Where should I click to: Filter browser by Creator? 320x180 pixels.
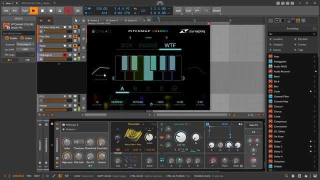(x=302, y=44)
